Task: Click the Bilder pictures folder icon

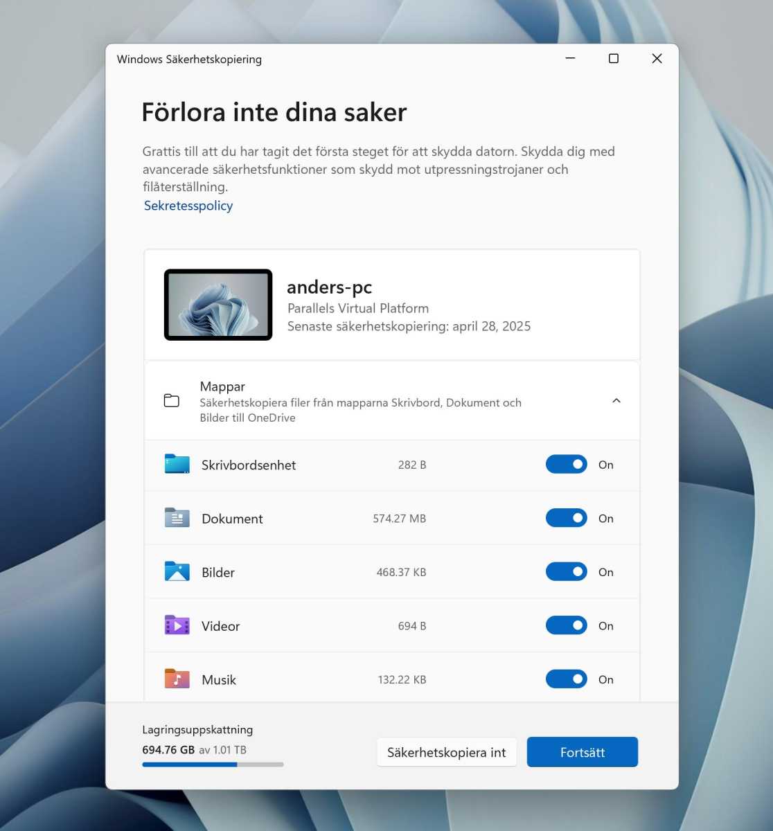Action: [x=177, y=571]
